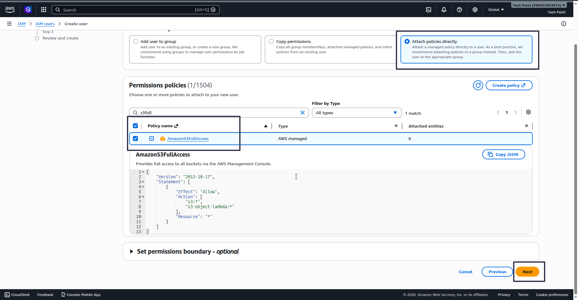Sort by Policy name ascending arrow
This screenshot has width=578, height=300.
pyautogui.click(x=266, y=126)
